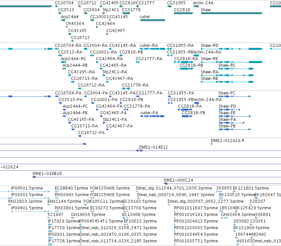Click the EN01144.5prime EST label
This screenshot has width=281, height=246.
coord(64,201)
